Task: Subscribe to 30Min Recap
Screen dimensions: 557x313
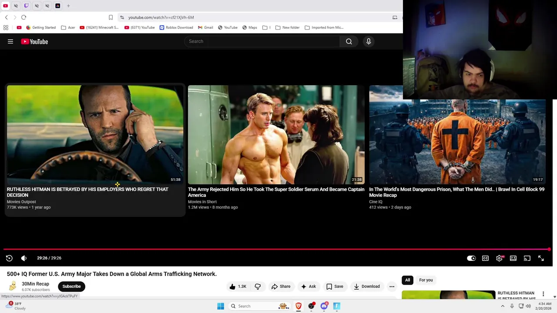Action: tap(71, 286)
